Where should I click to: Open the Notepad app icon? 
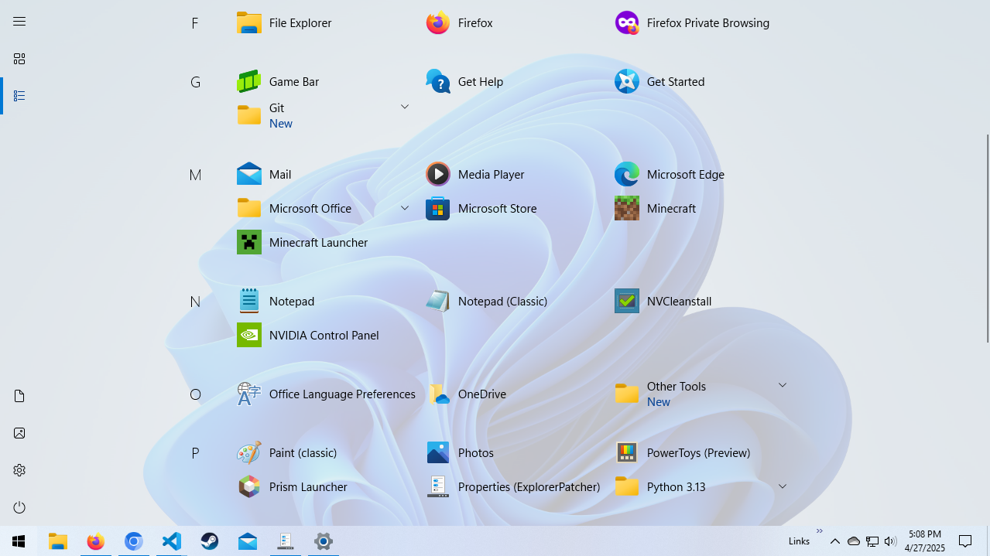click(x=249, y=301)
